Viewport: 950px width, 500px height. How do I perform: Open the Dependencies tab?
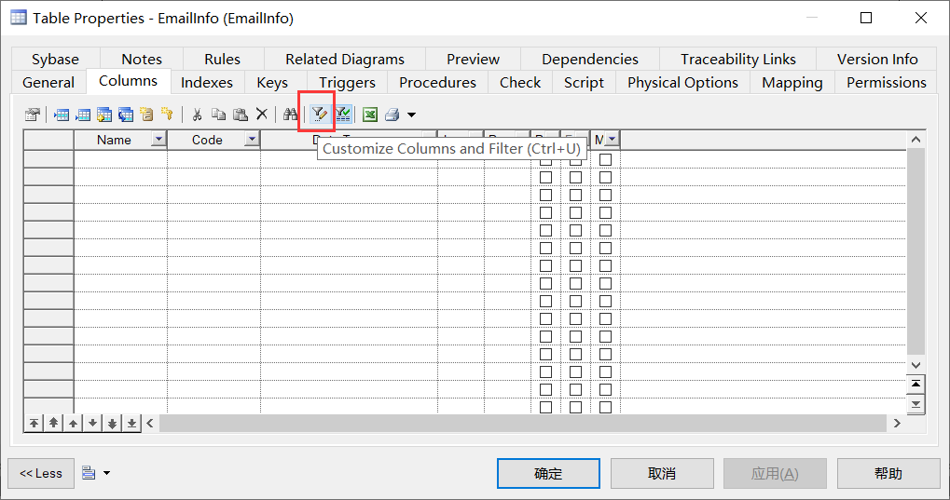(590, 60)
